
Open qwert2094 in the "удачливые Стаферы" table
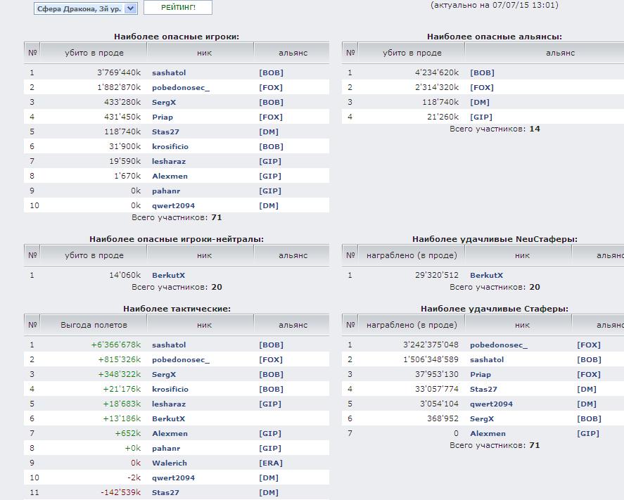click(x=491, y=404)
